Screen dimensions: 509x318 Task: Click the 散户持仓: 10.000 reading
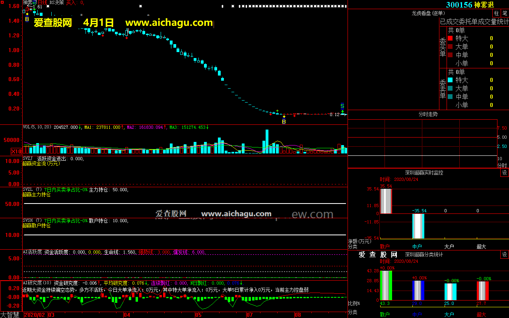(x=109, y=221)
